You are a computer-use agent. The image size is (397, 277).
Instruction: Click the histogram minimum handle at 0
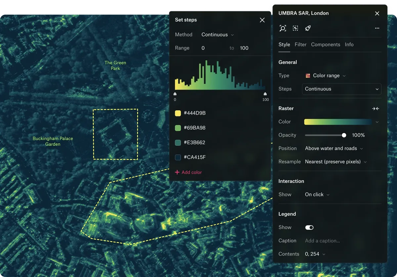(x=175, y=94)
